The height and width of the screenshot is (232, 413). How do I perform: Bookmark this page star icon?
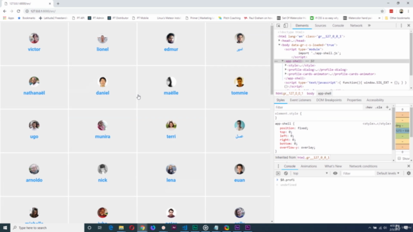382,11
